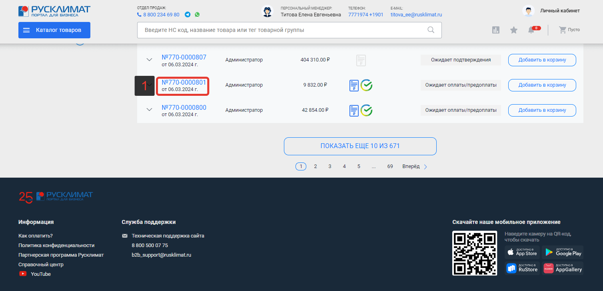Click the search magnifier icon

(x=431, y=30)
